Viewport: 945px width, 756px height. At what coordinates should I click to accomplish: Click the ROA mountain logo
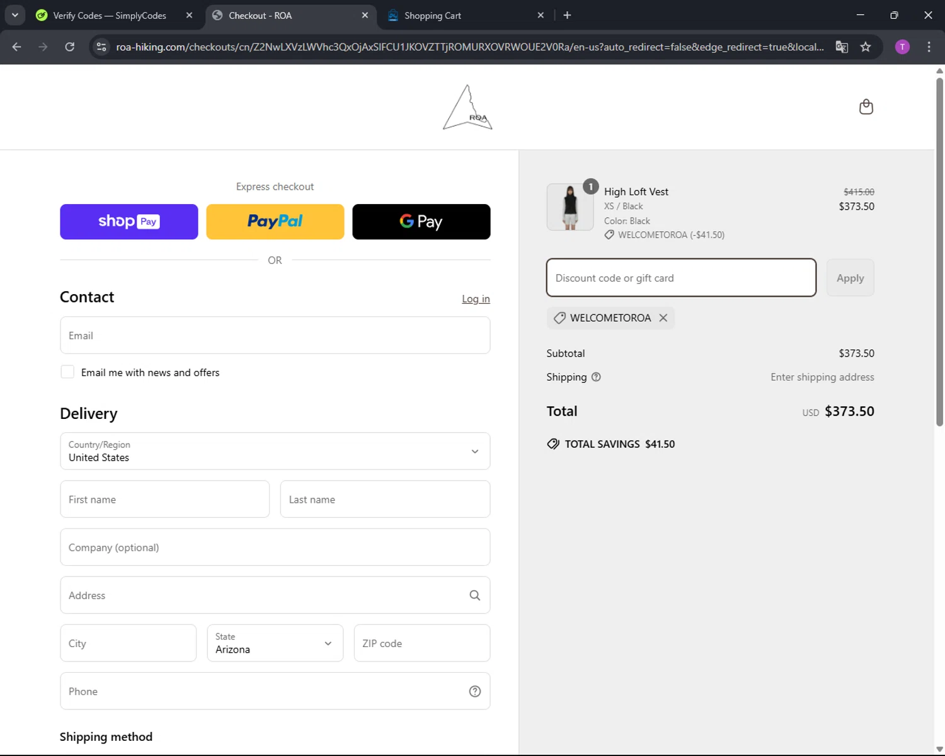467,108
